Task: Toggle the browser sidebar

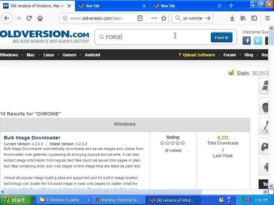Action: coord(254,18)
